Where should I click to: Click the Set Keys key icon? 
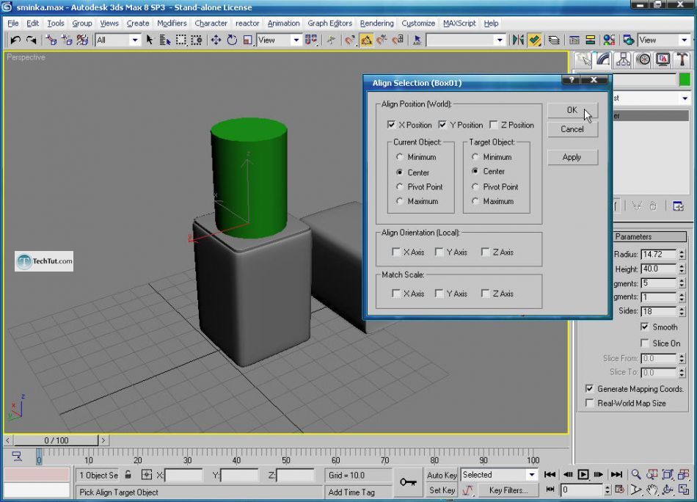[x=408, y=482]
